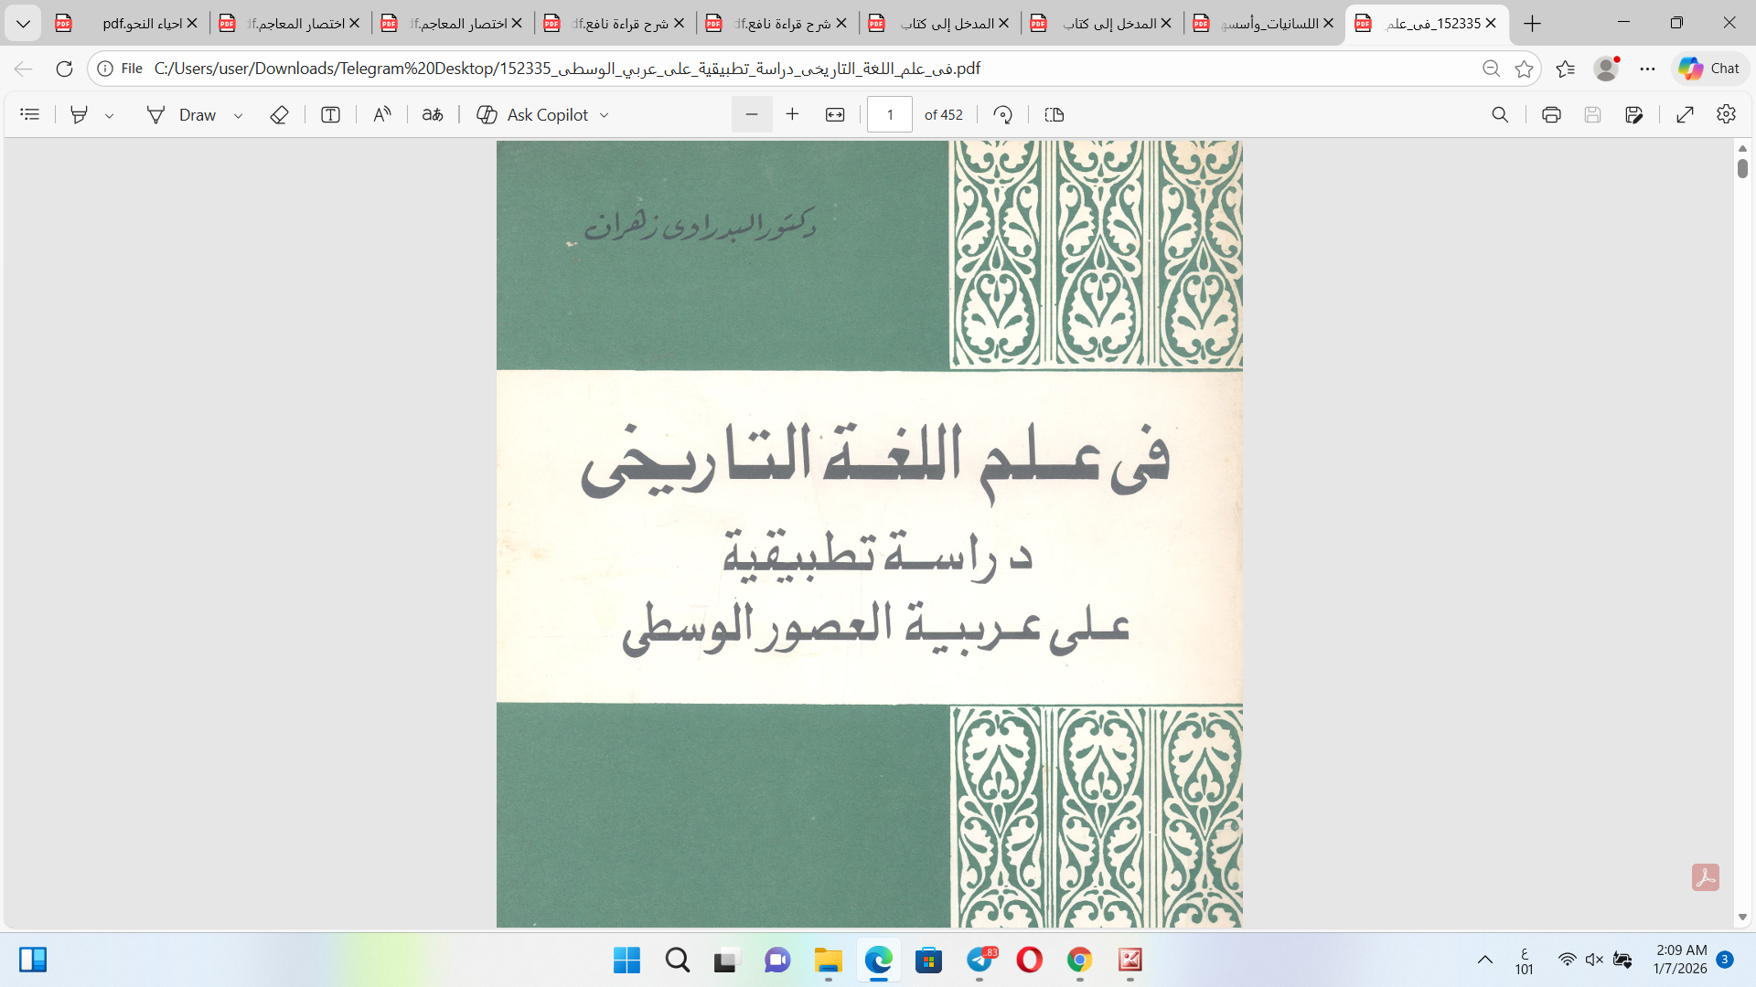
Task: Open the table of contents sidebar
Action: click(30, 114)
